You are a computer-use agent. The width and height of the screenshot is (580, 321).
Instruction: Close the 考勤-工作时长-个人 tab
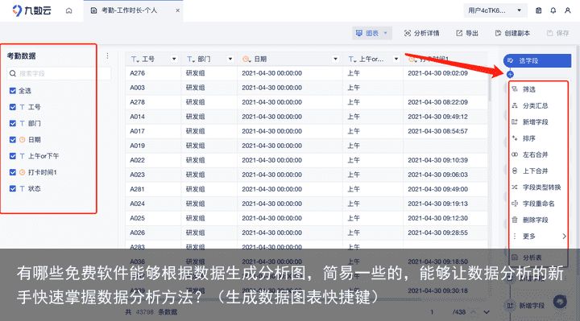pyautogui.click(x=177, y=10)
